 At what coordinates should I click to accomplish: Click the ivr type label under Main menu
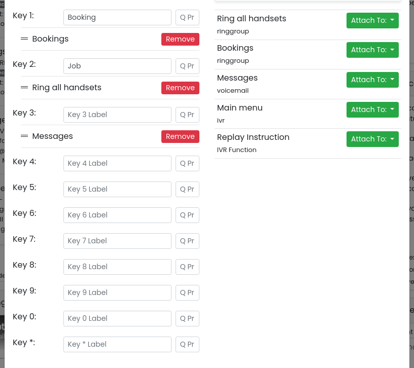click(221, 120)
